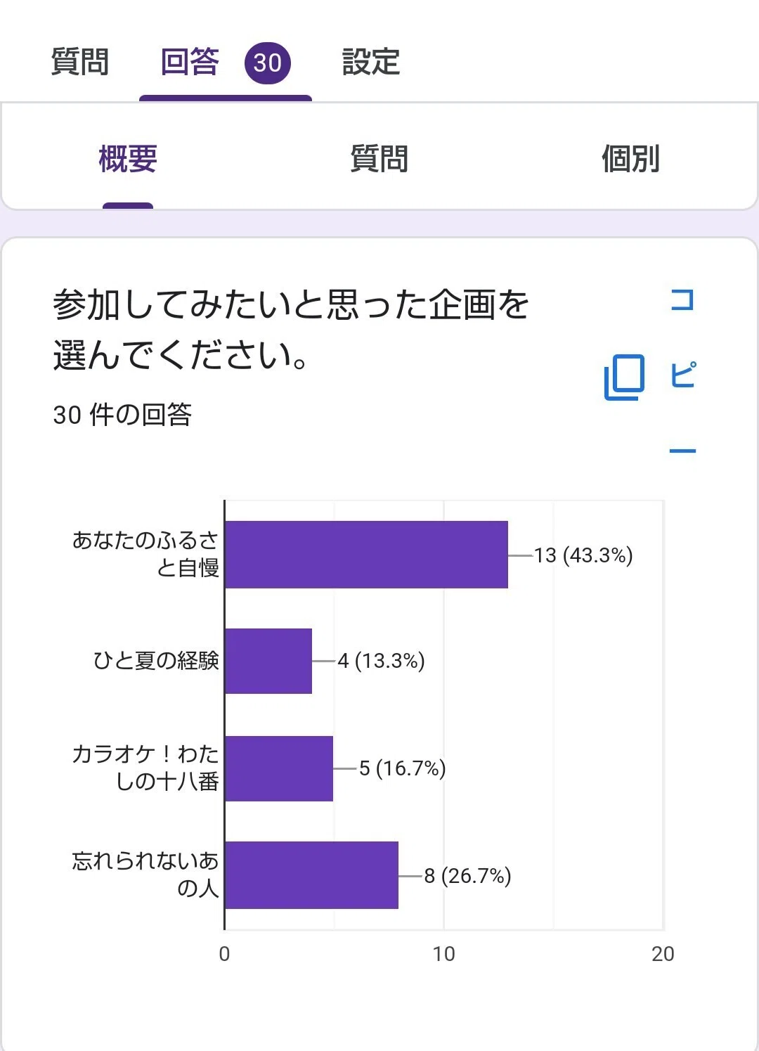The image size is (759, 1051).
Task: Click the 13 (43.3%) data label
Action: click(583, 555)
